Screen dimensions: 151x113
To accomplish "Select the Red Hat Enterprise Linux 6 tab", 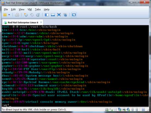I will click(x=23, y=22).
